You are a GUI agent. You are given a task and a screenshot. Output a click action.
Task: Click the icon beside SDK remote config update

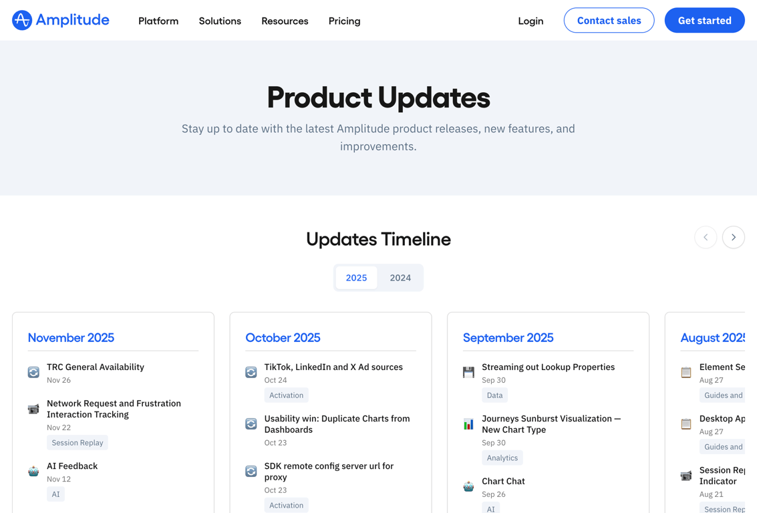[x=251, y=472]
